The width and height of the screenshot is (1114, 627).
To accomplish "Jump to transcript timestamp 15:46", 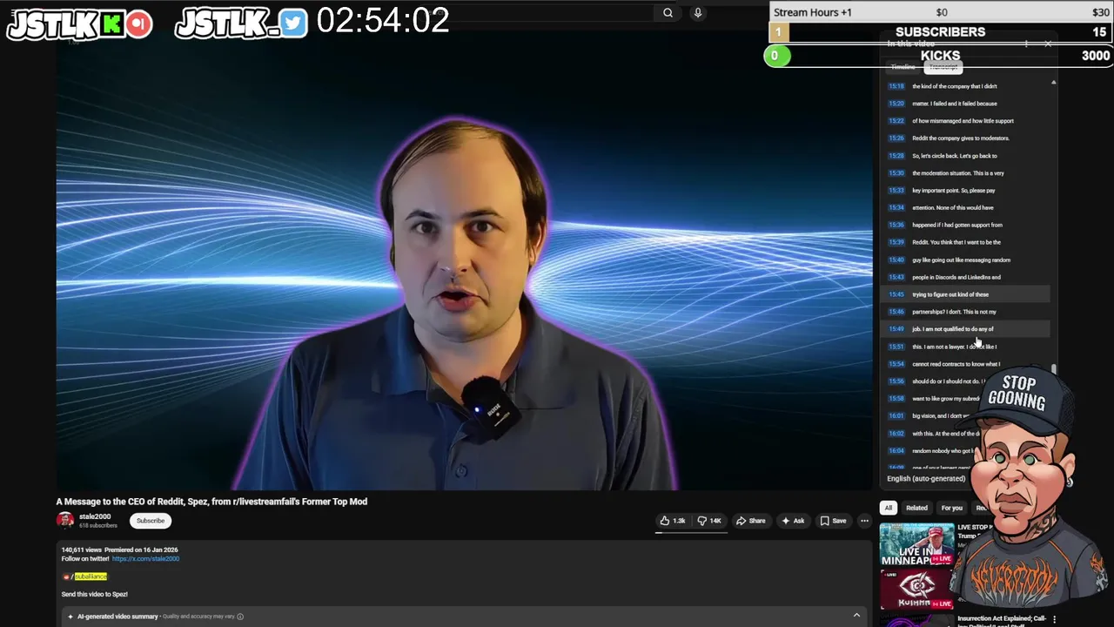I will (x=896, y=312).
